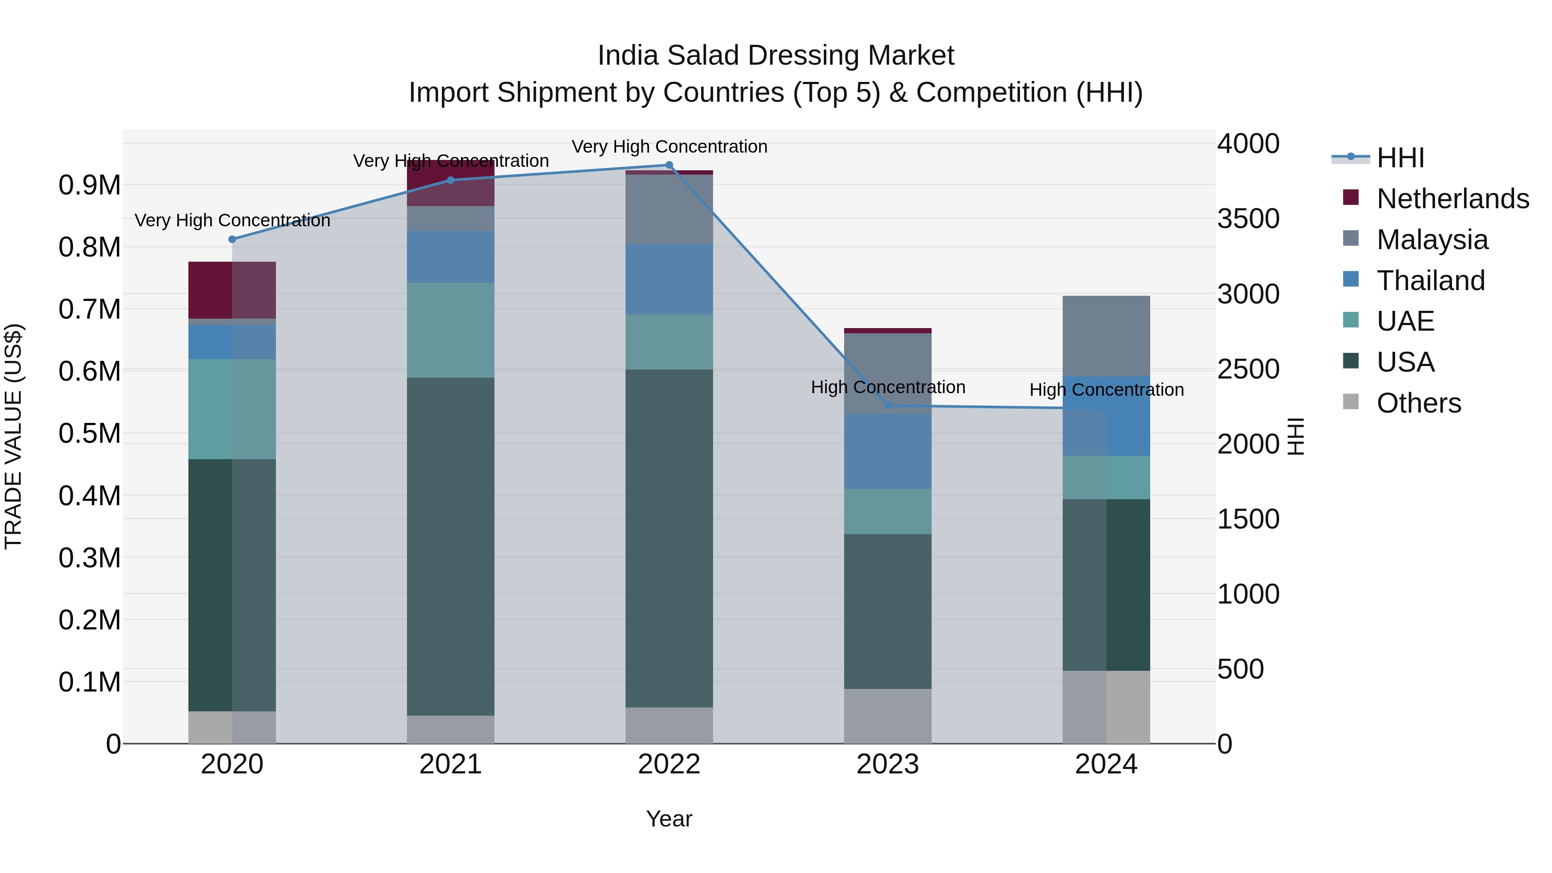The height and width of the screenshot is (873, 1552).
Task: Click the Netherlands maroon legend swatch
Action: pos(1351,197)
